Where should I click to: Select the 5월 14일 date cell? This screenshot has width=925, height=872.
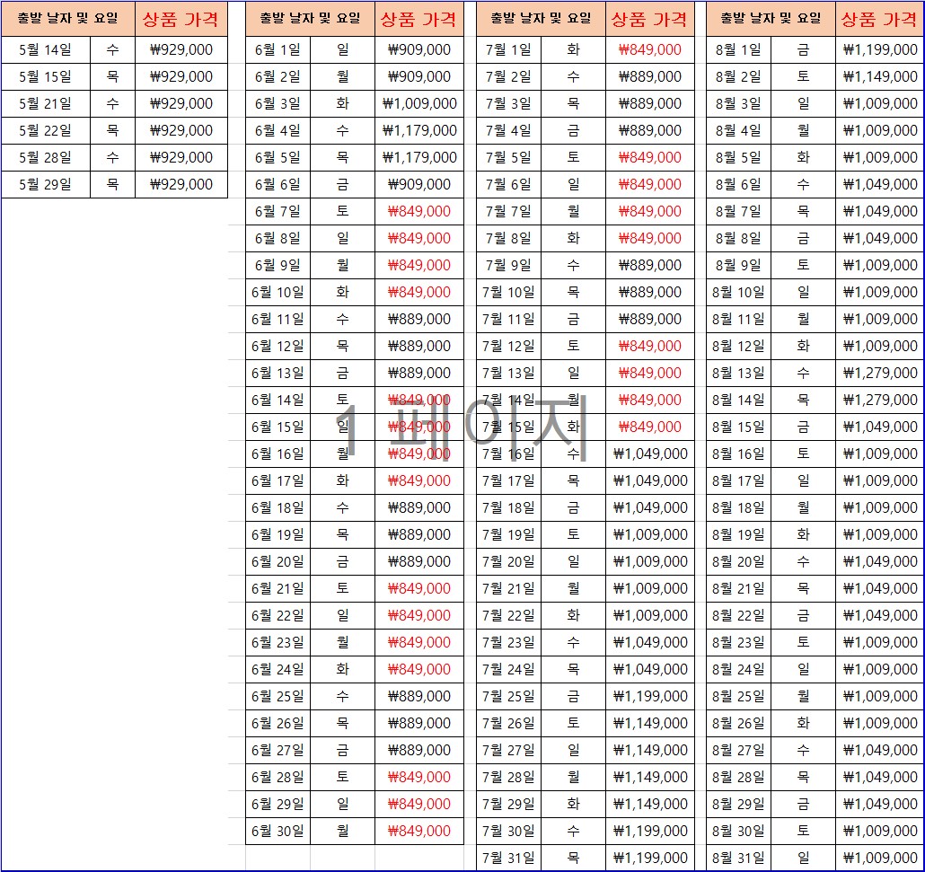coord(46,49)
